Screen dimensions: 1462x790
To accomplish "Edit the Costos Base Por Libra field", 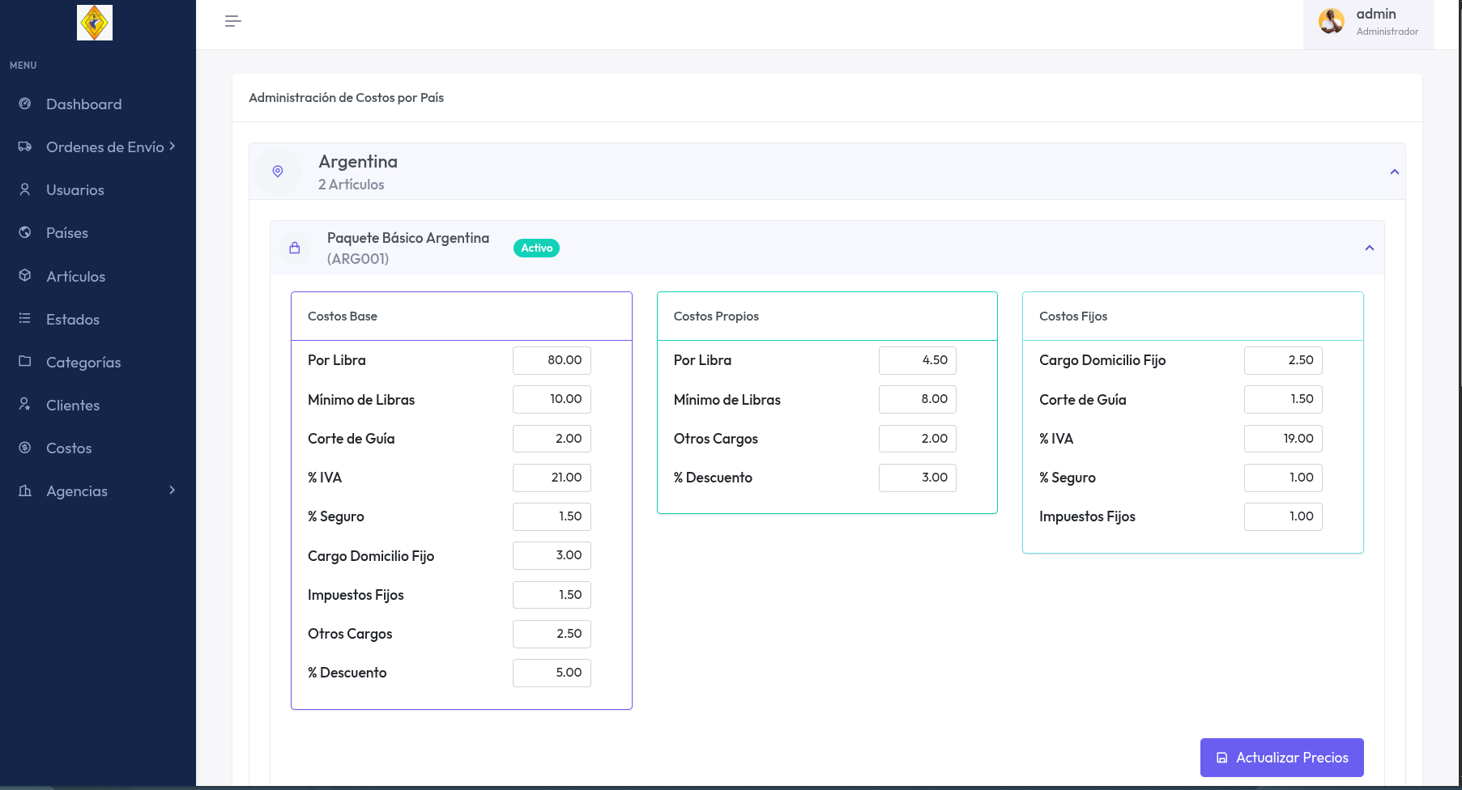I will (552, 360).
